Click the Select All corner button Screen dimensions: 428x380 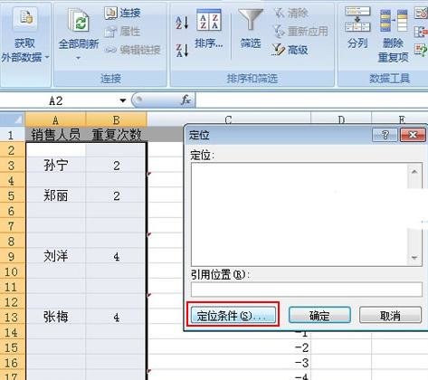click(13, 119)
